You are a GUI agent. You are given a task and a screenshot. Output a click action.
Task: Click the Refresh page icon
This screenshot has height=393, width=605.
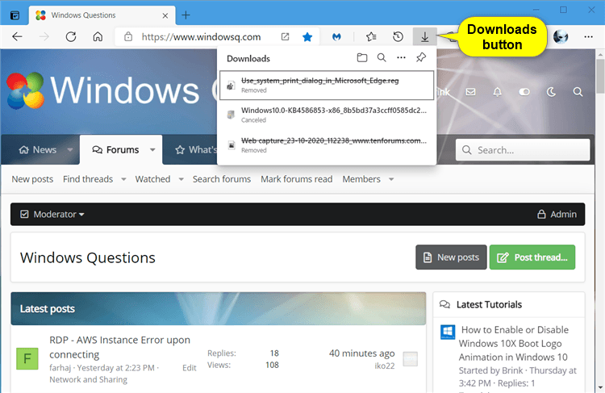(x=71, y=36)
